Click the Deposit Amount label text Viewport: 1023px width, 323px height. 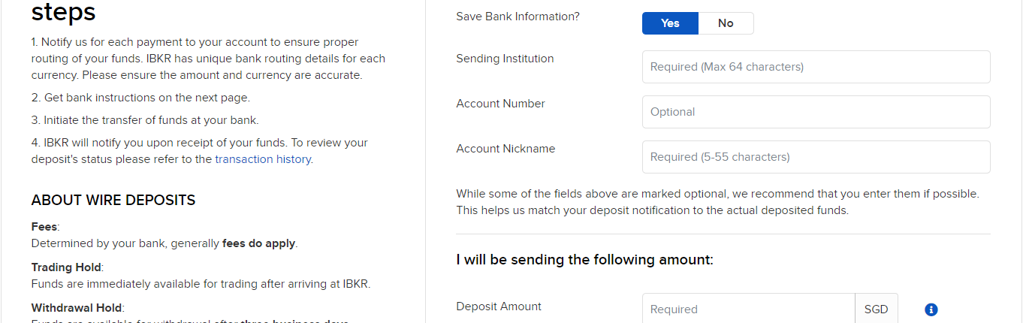pyautogui.click(x=499, y=306)
